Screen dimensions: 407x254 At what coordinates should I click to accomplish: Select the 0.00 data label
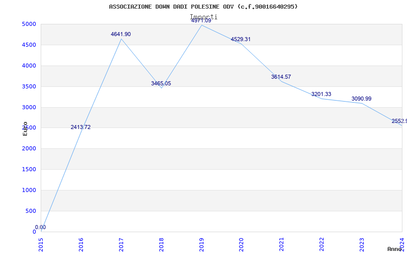[41, 227]
